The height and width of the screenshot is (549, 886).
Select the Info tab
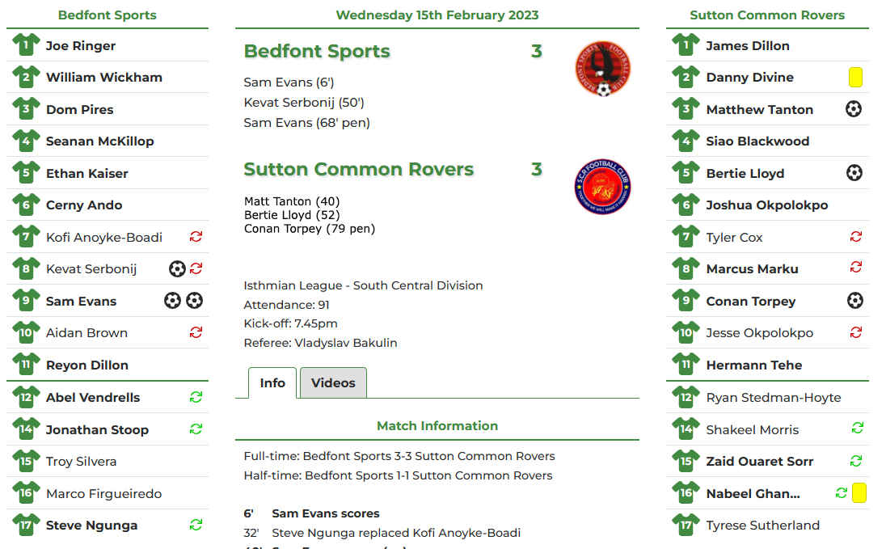[x=272, y=383]
